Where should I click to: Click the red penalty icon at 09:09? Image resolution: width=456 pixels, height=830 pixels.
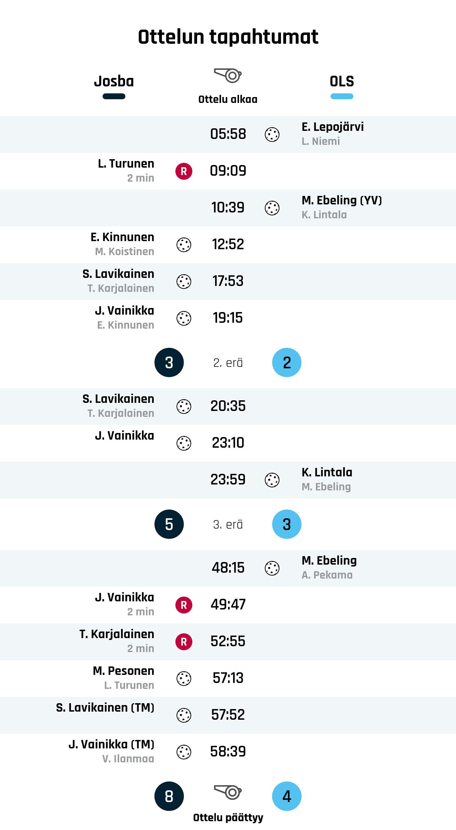pyautogui.click(x=184, y=171)
